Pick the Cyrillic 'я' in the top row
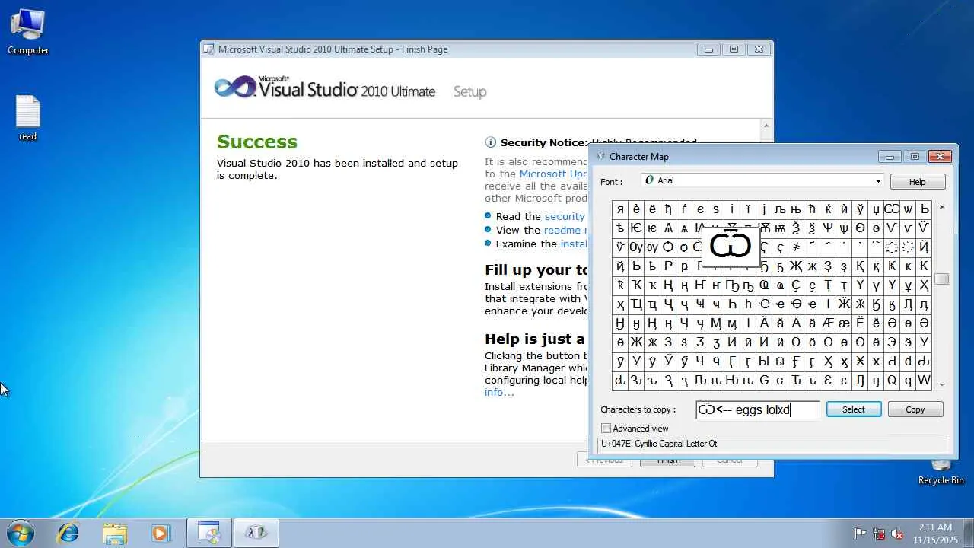 [x=620, y=209]
